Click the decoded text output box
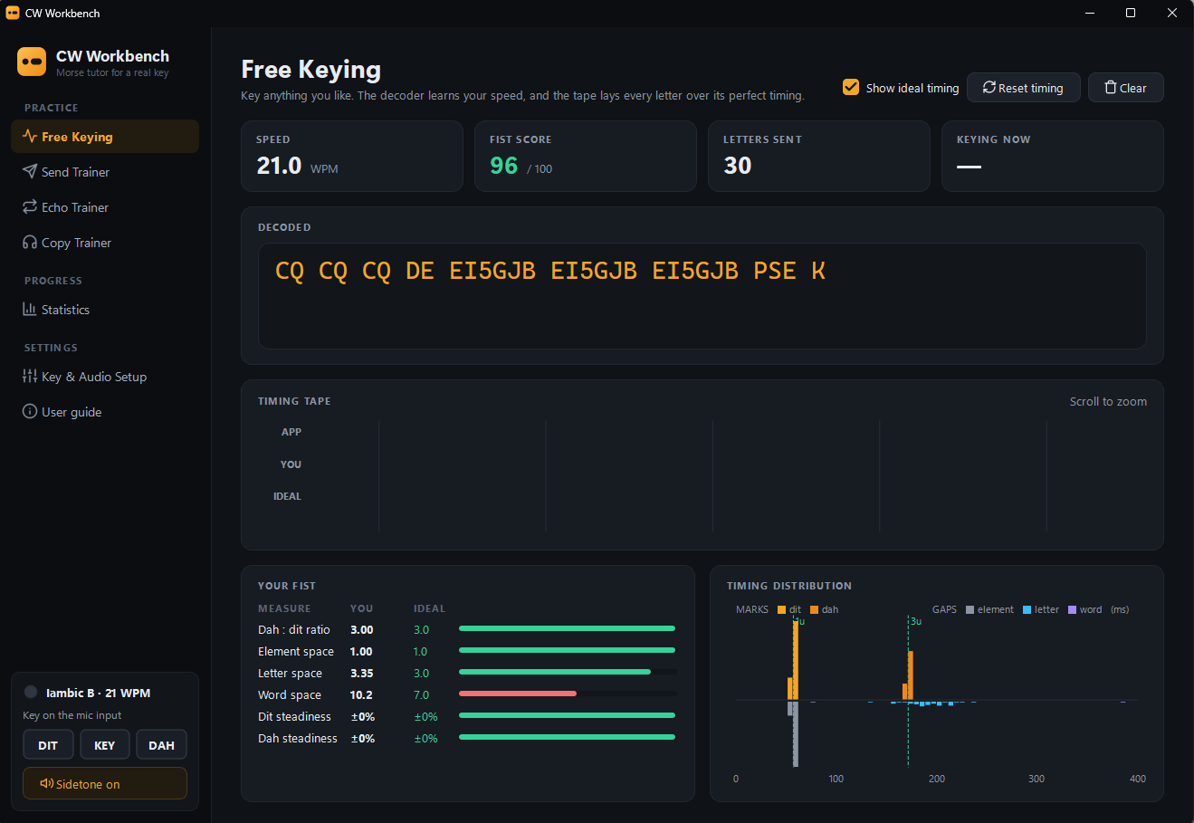1194x823 pixels. point(702,296)
